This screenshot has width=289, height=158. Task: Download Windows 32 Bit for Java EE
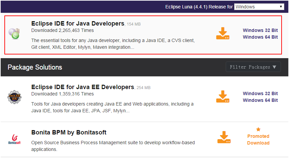point(260,93)
